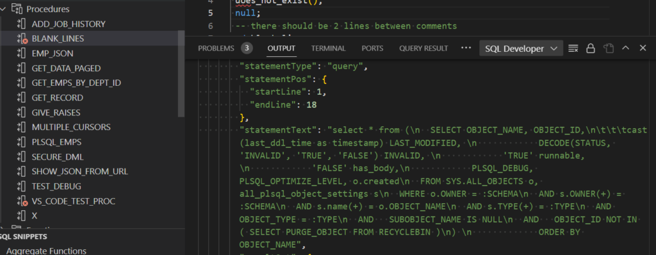Screen dimensions: 656x255
Task: Open the ADD_JOB_HISTORY procedure
Action: 69,24
